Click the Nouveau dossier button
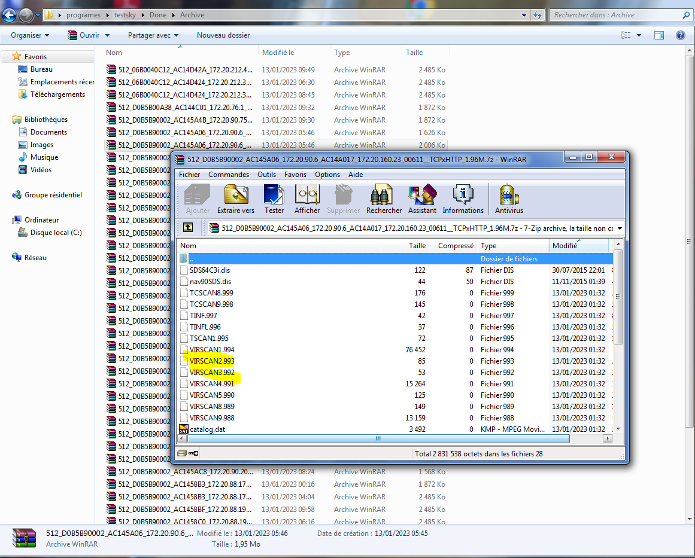 [x=223, y=35]
